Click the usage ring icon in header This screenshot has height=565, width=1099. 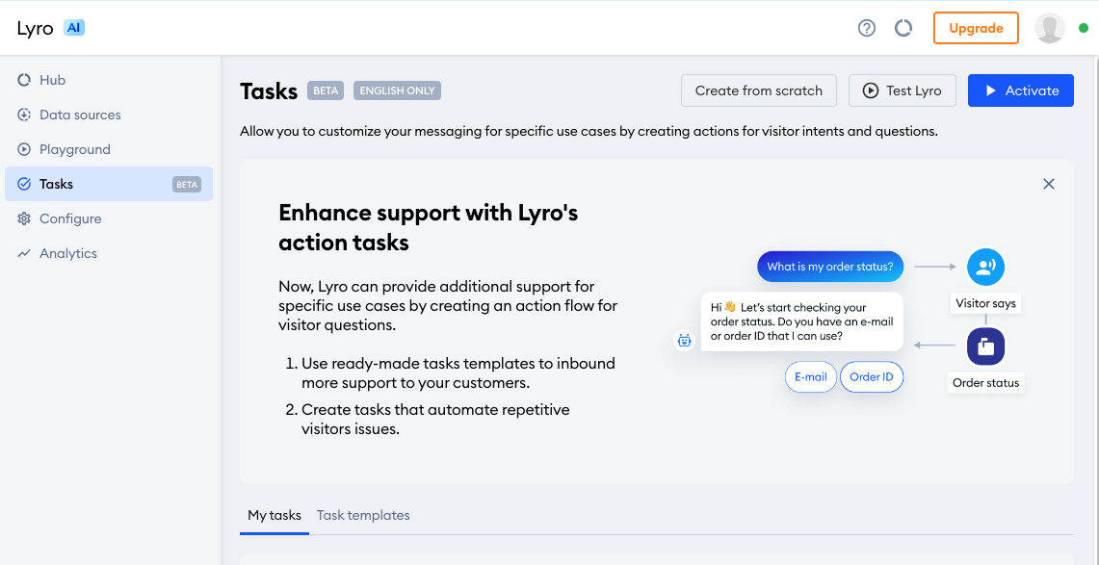tap(903, 28)
